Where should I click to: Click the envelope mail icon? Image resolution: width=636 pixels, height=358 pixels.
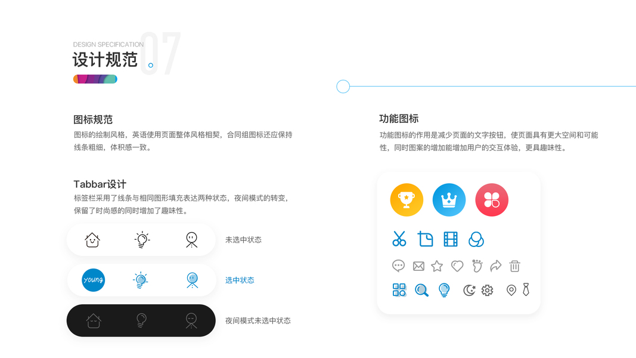(418, 266)
